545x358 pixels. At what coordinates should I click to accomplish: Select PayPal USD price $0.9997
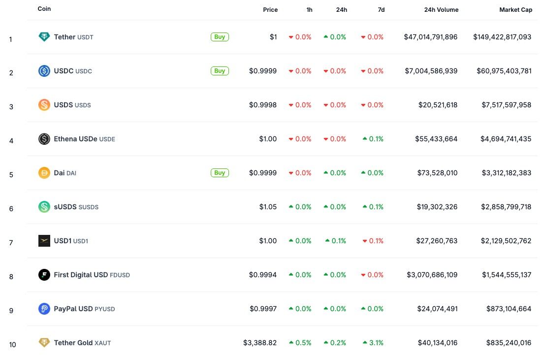pyautogui.click(x=263, y=309)
